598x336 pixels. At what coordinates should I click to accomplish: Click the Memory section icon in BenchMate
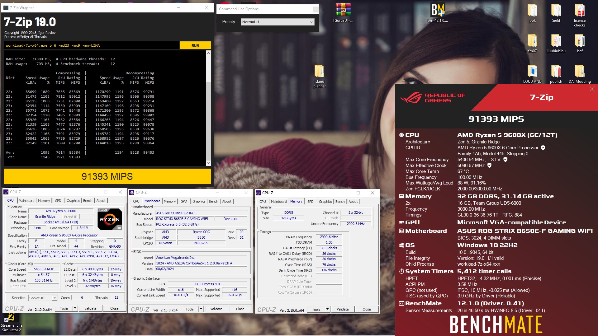click(401, 196)
